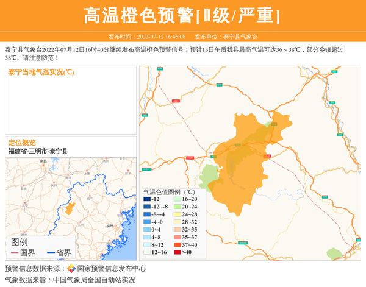Image resolution: width=366 pixels, height=287 pixels.
Task: Click the 高温橙色预警 title banner
Action: click(x=182, y=15)
